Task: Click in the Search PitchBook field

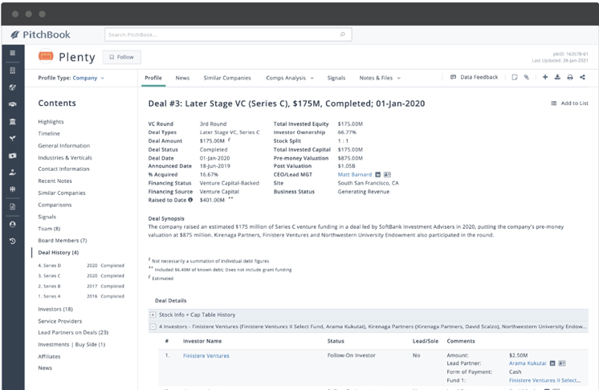Action: click(228, 35)
